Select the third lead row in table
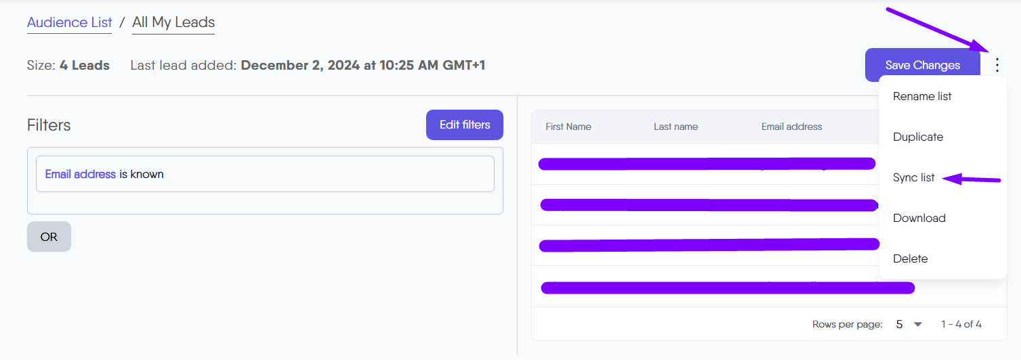This screenshot has height=360, width=1021. [705, 245]
